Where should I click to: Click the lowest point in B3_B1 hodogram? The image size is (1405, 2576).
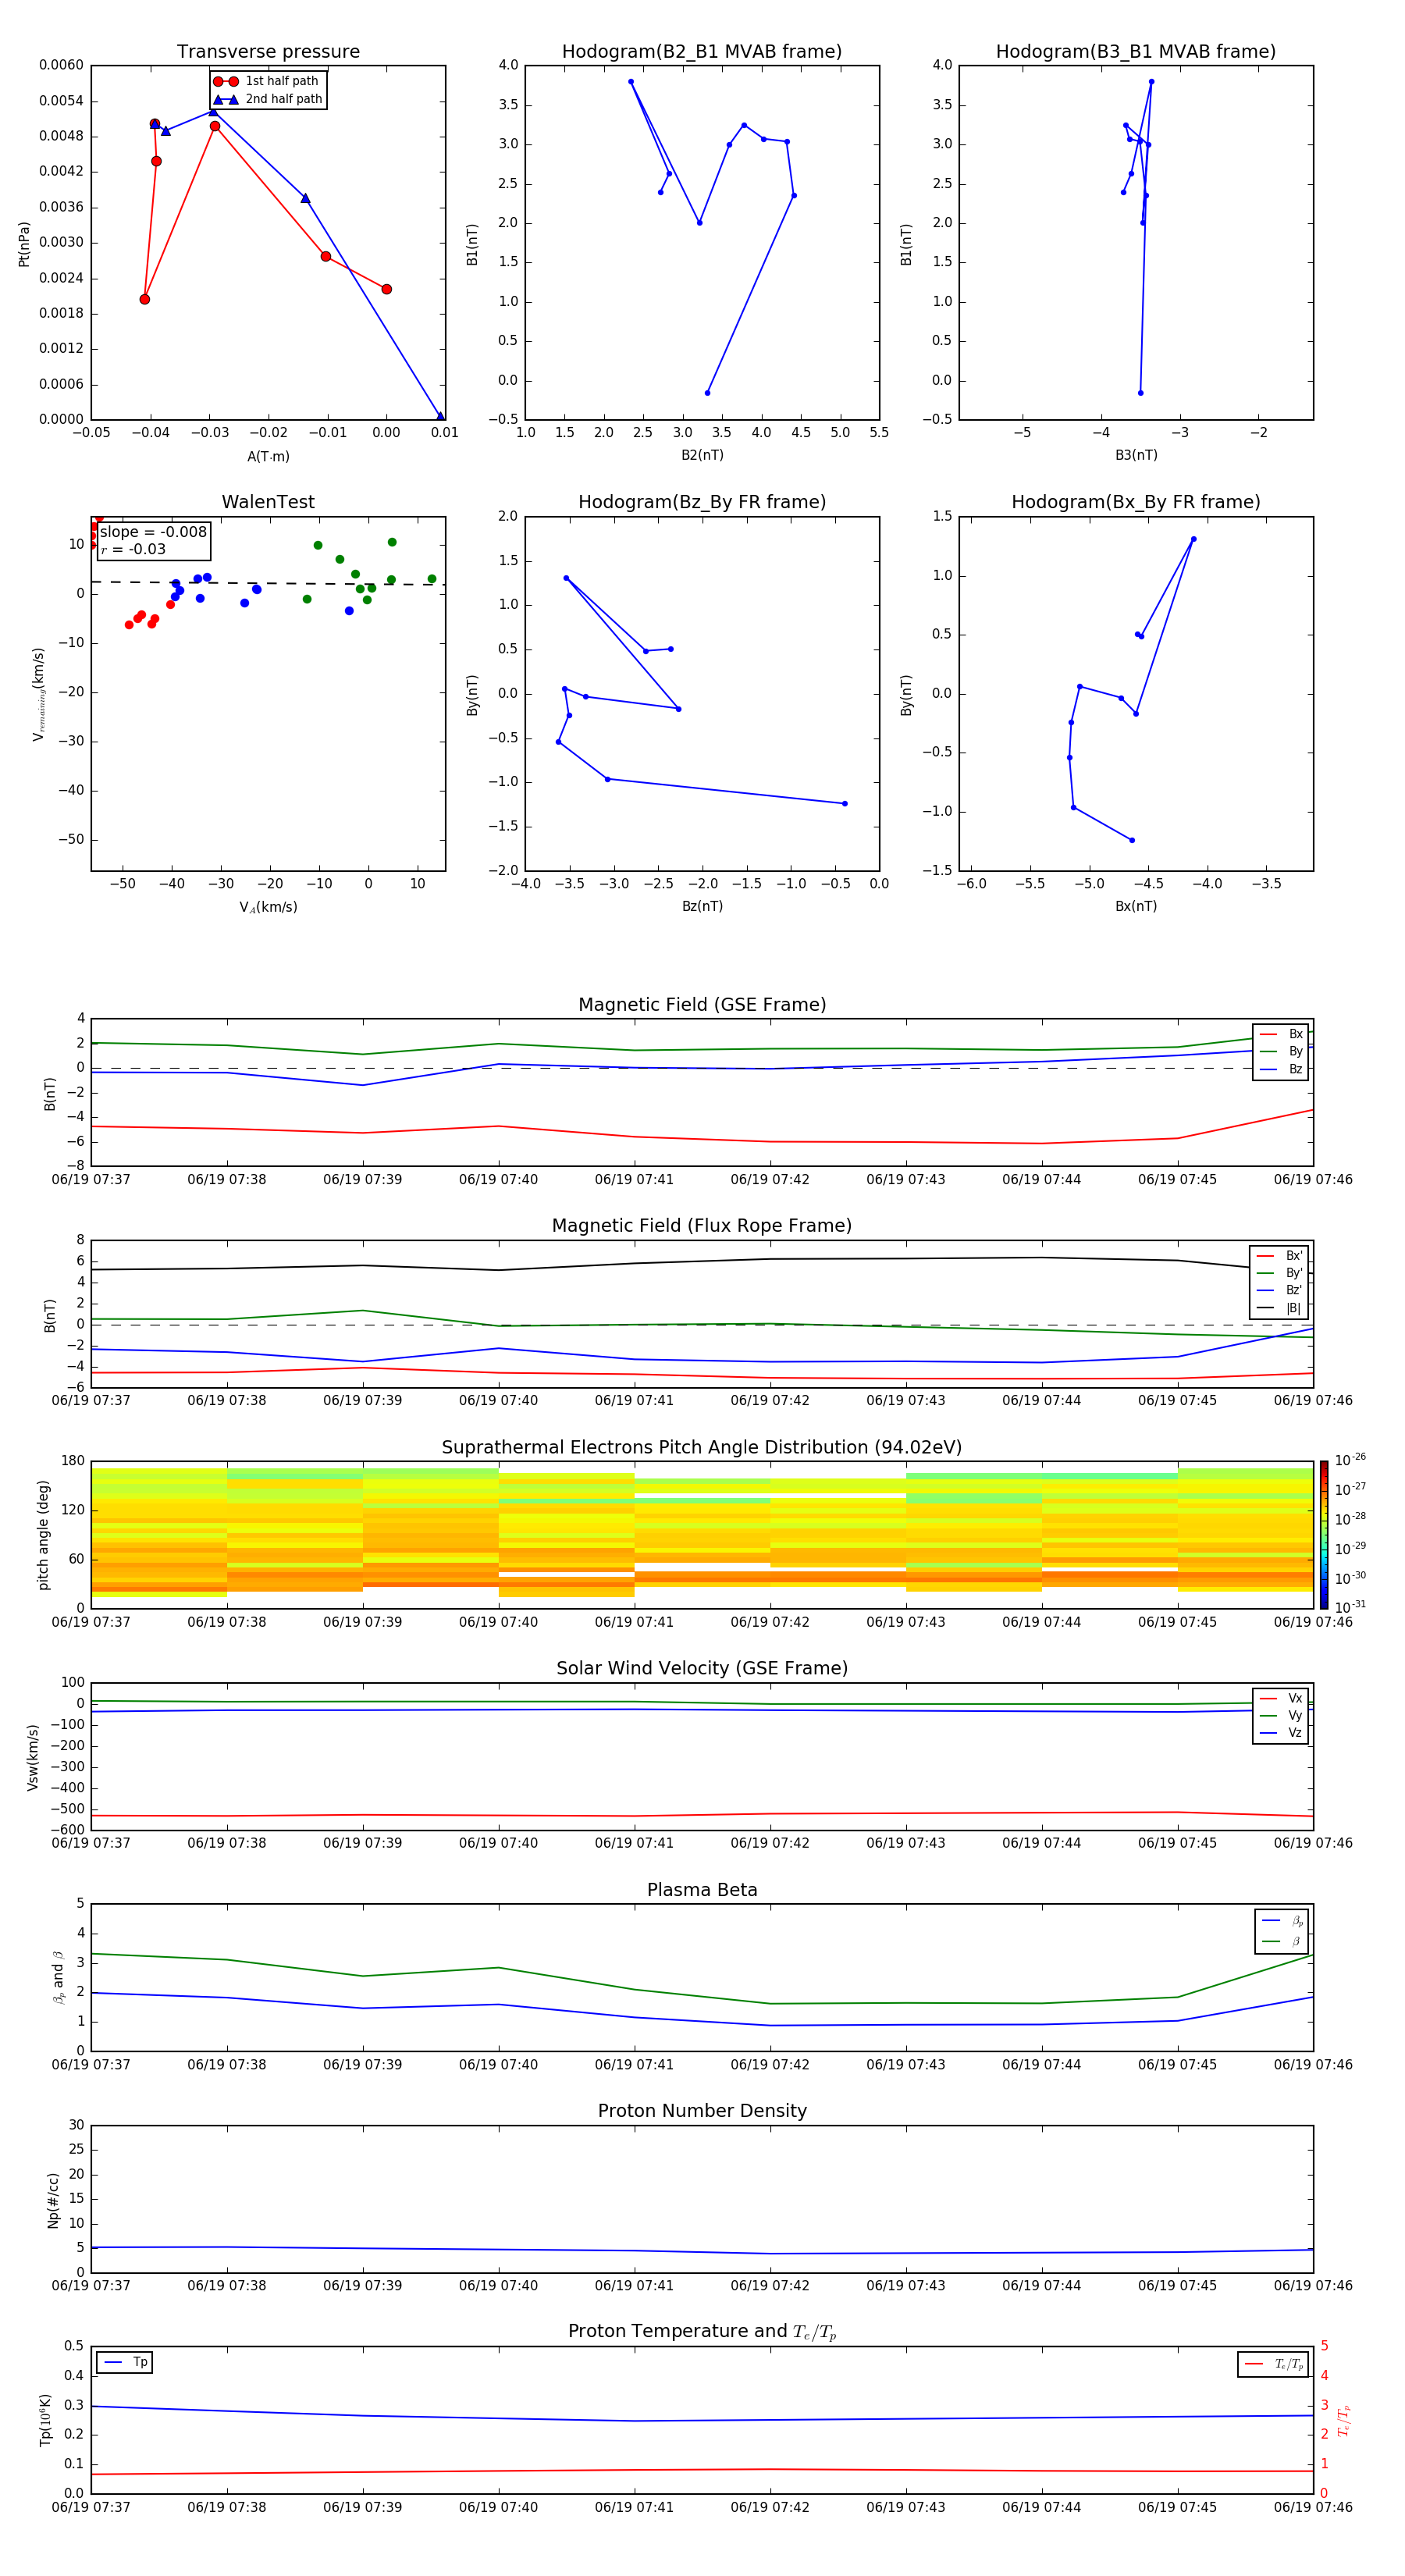pos(1140,393)
